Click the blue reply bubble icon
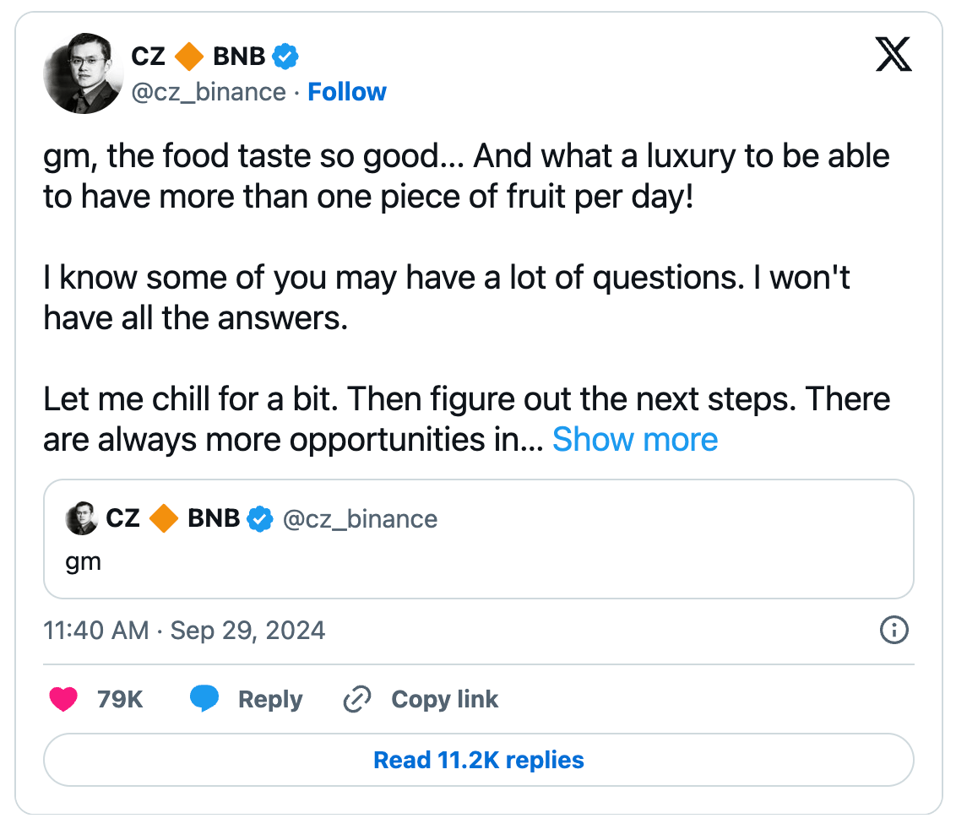 click(204, 699)
